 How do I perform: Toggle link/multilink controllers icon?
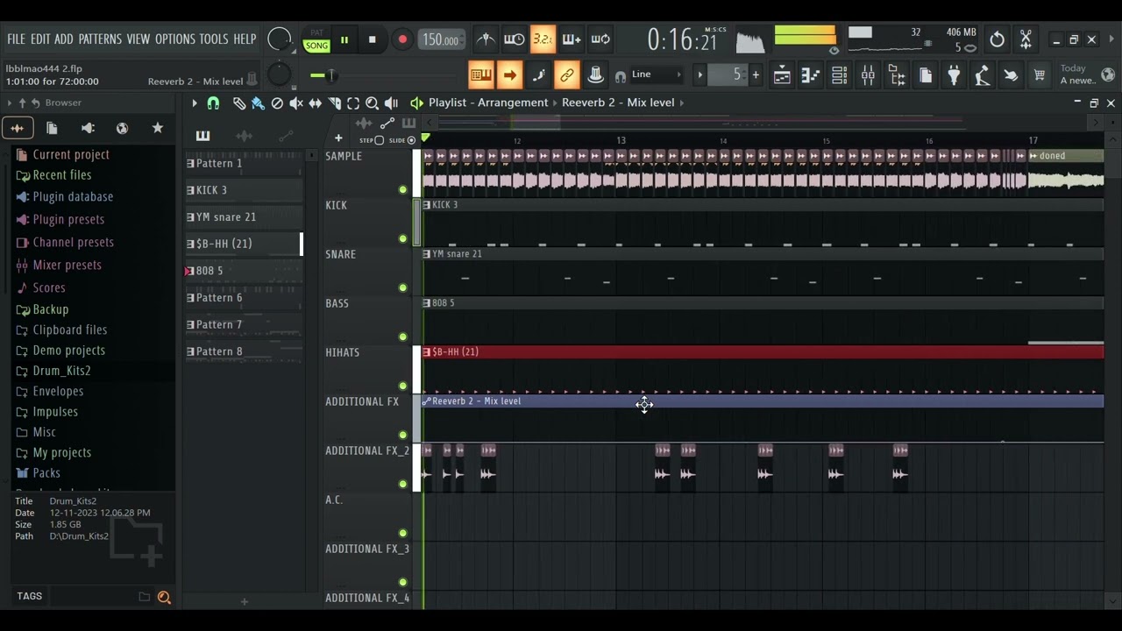(x=567, y=75)
